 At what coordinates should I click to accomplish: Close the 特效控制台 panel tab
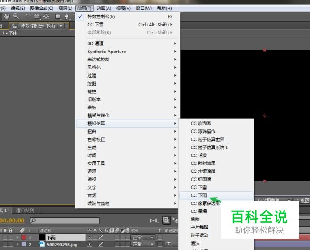[x=67, y=26]
